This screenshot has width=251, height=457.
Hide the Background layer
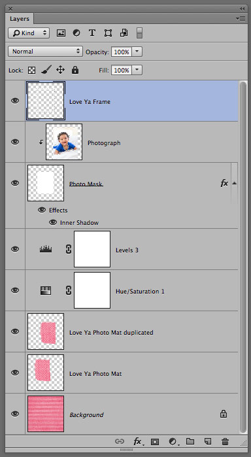(15, 414)
